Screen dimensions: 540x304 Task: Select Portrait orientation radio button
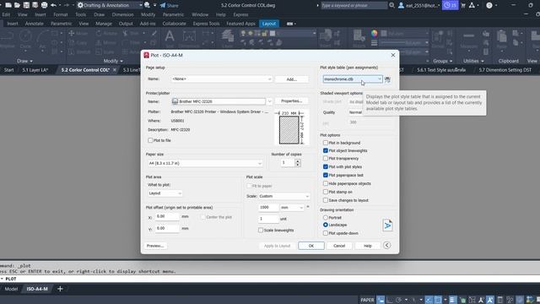[x=326, y=218]
